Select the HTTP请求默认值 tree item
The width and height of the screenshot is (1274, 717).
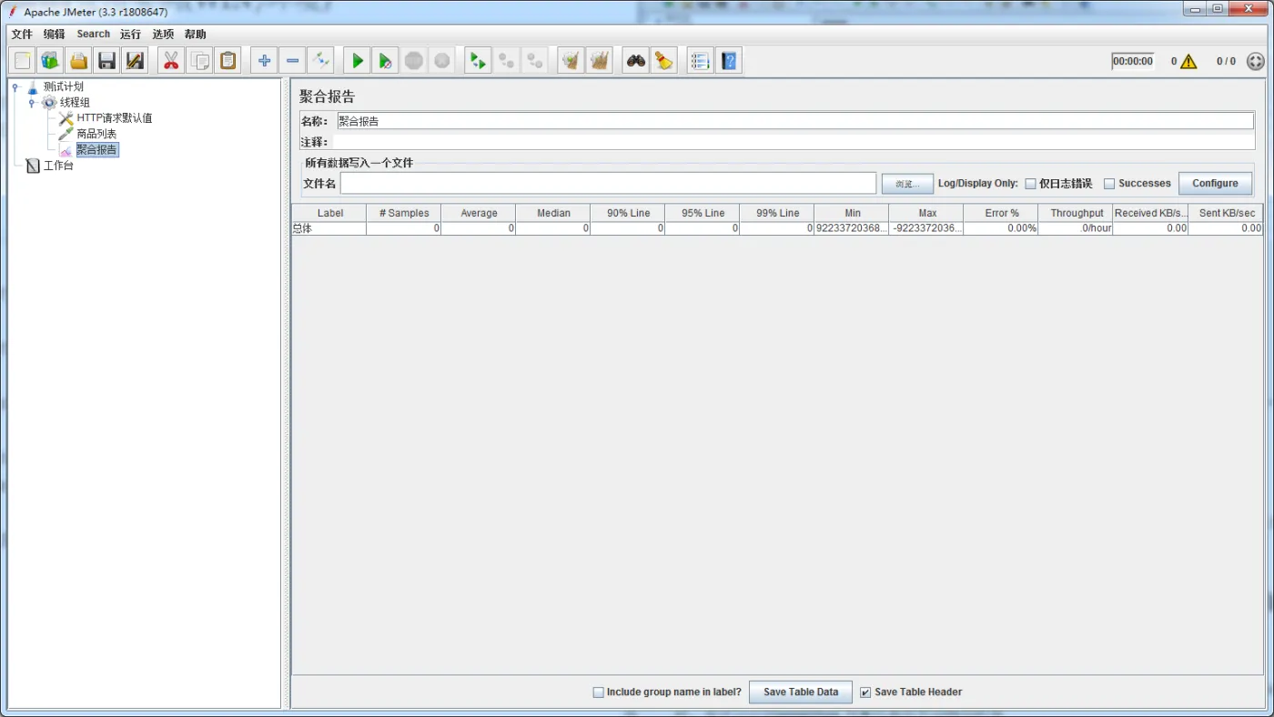click(114, 118)
